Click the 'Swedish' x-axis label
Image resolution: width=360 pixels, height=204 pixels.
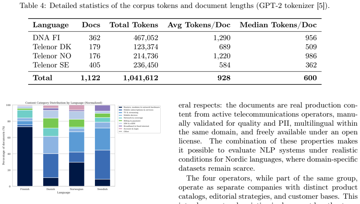coord(103,189)
